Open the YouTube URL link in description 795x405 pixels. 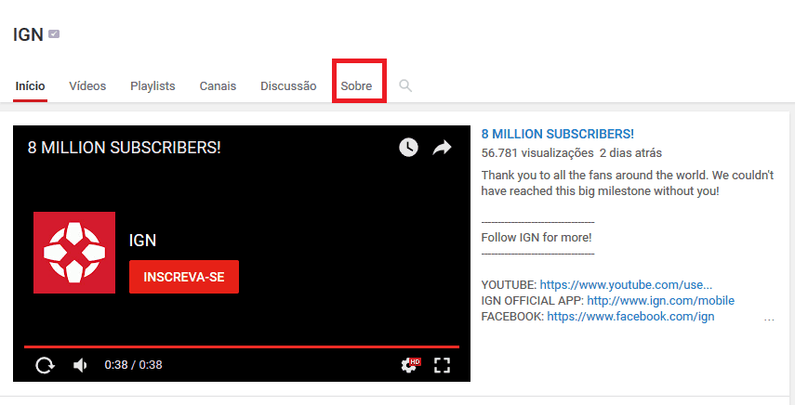click(626, 284)
